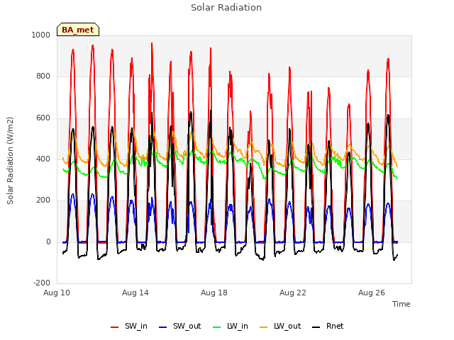
Task: Toggle the SW_out legend entry
Action: coord(179,326)
